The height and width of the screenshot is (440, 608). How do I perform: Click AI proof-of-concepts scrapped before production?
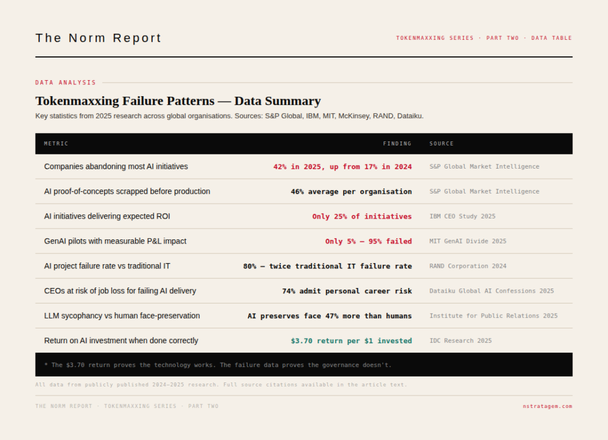pyautogui.click(x=127, y=191)
